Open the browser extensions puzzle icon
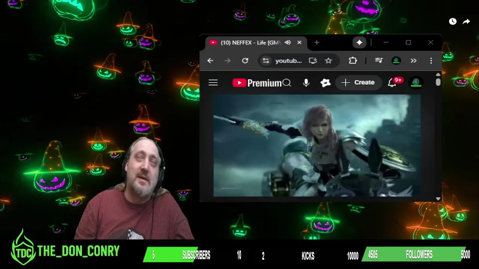 coord(353,61)
